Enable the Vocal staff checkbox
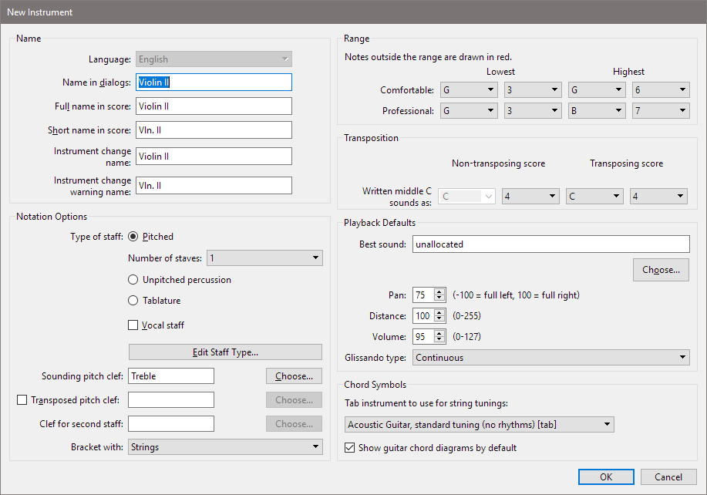 click(134, 325)
